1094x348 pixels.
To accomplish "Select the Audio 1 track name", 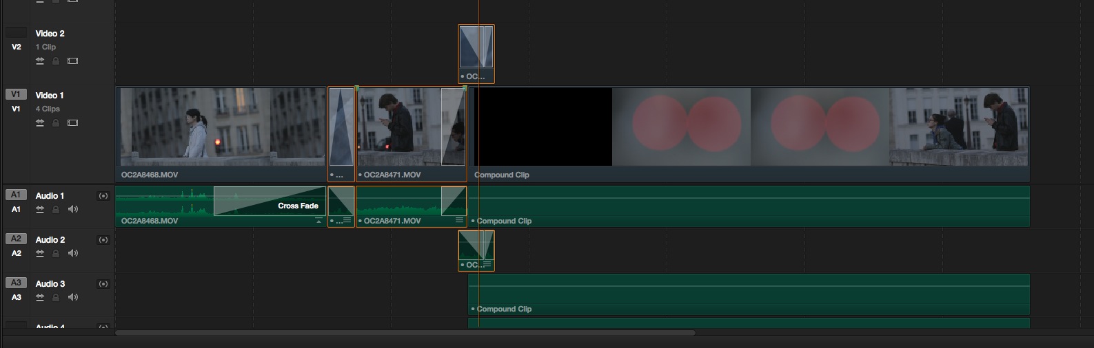I will (50, 196).
